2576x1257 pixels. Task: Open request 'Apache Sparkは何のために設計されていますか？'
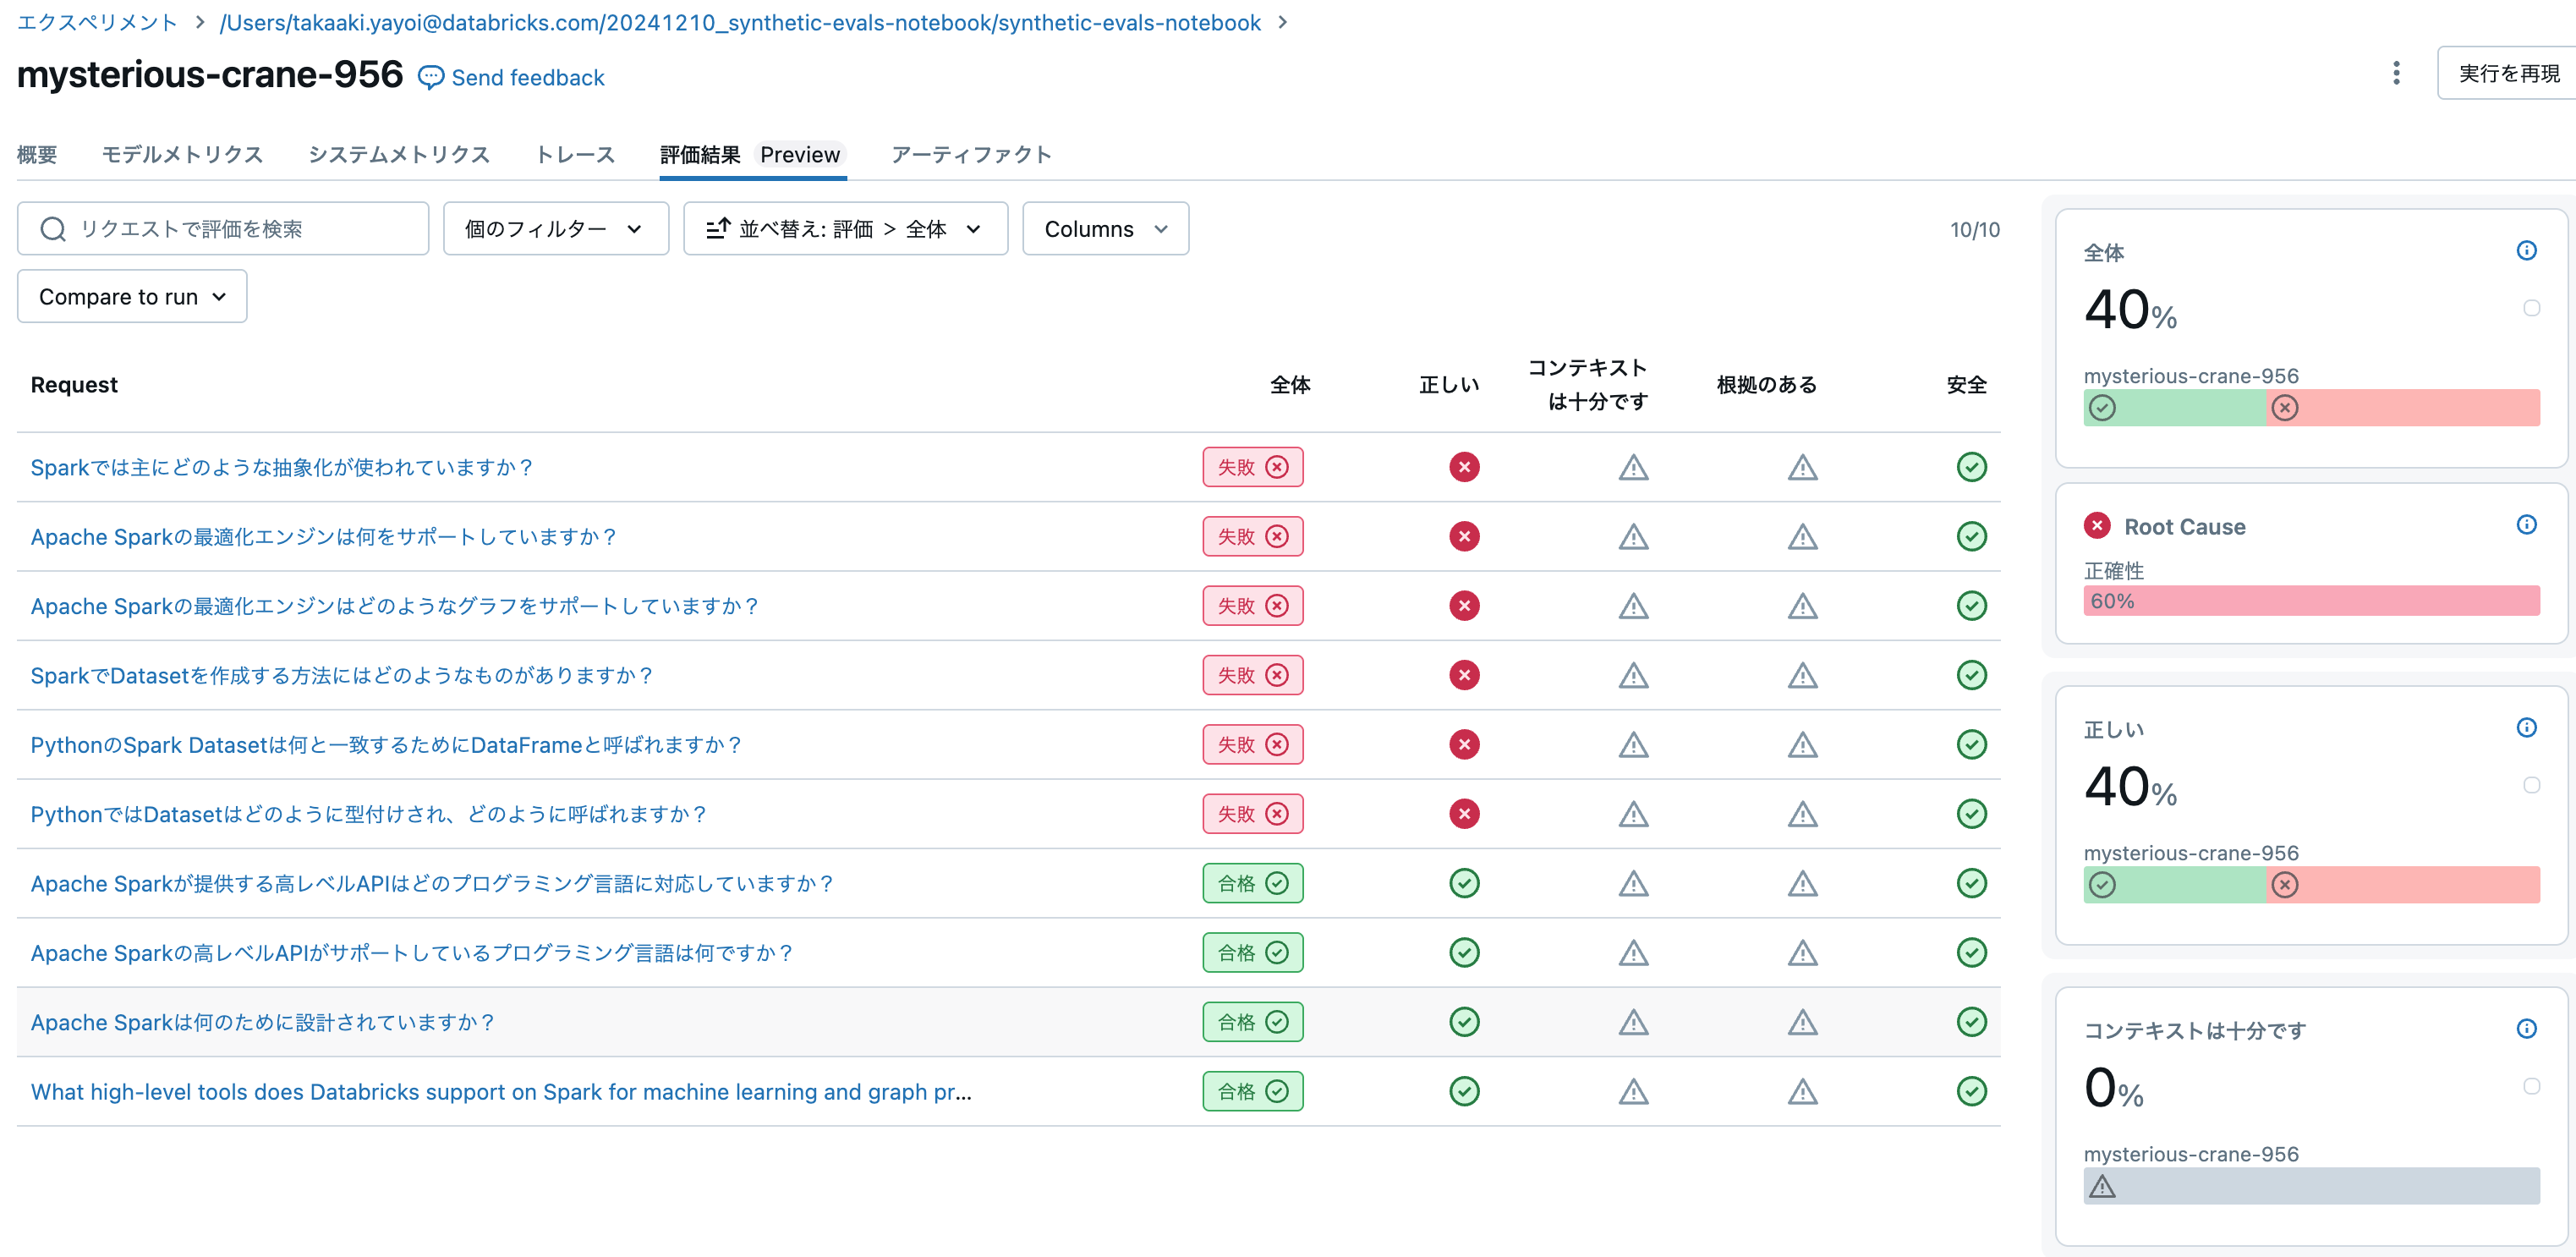point(263,1022)
